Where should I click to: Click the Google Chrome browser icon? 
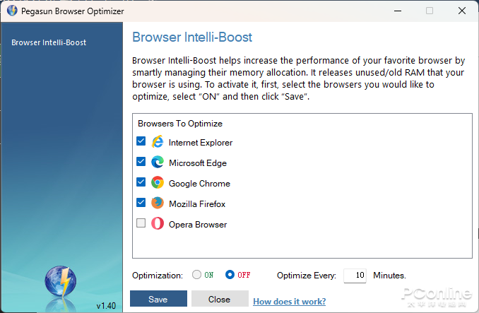pos(158,182)
